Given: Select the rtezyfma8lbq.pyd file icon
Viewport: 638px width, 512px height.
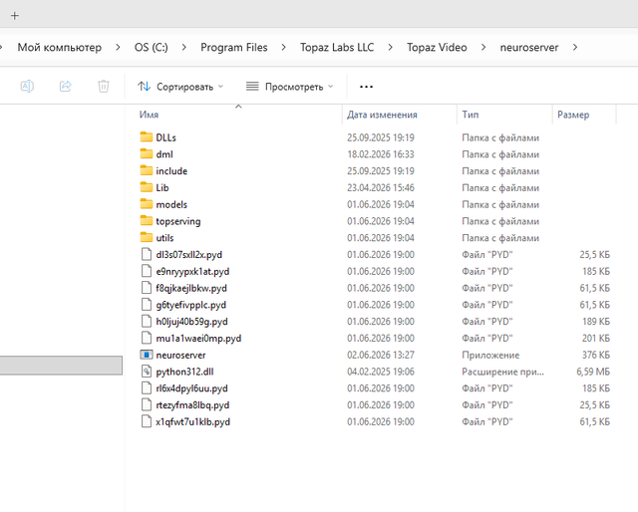Looking at the screenshot, I should click(147, 404).
